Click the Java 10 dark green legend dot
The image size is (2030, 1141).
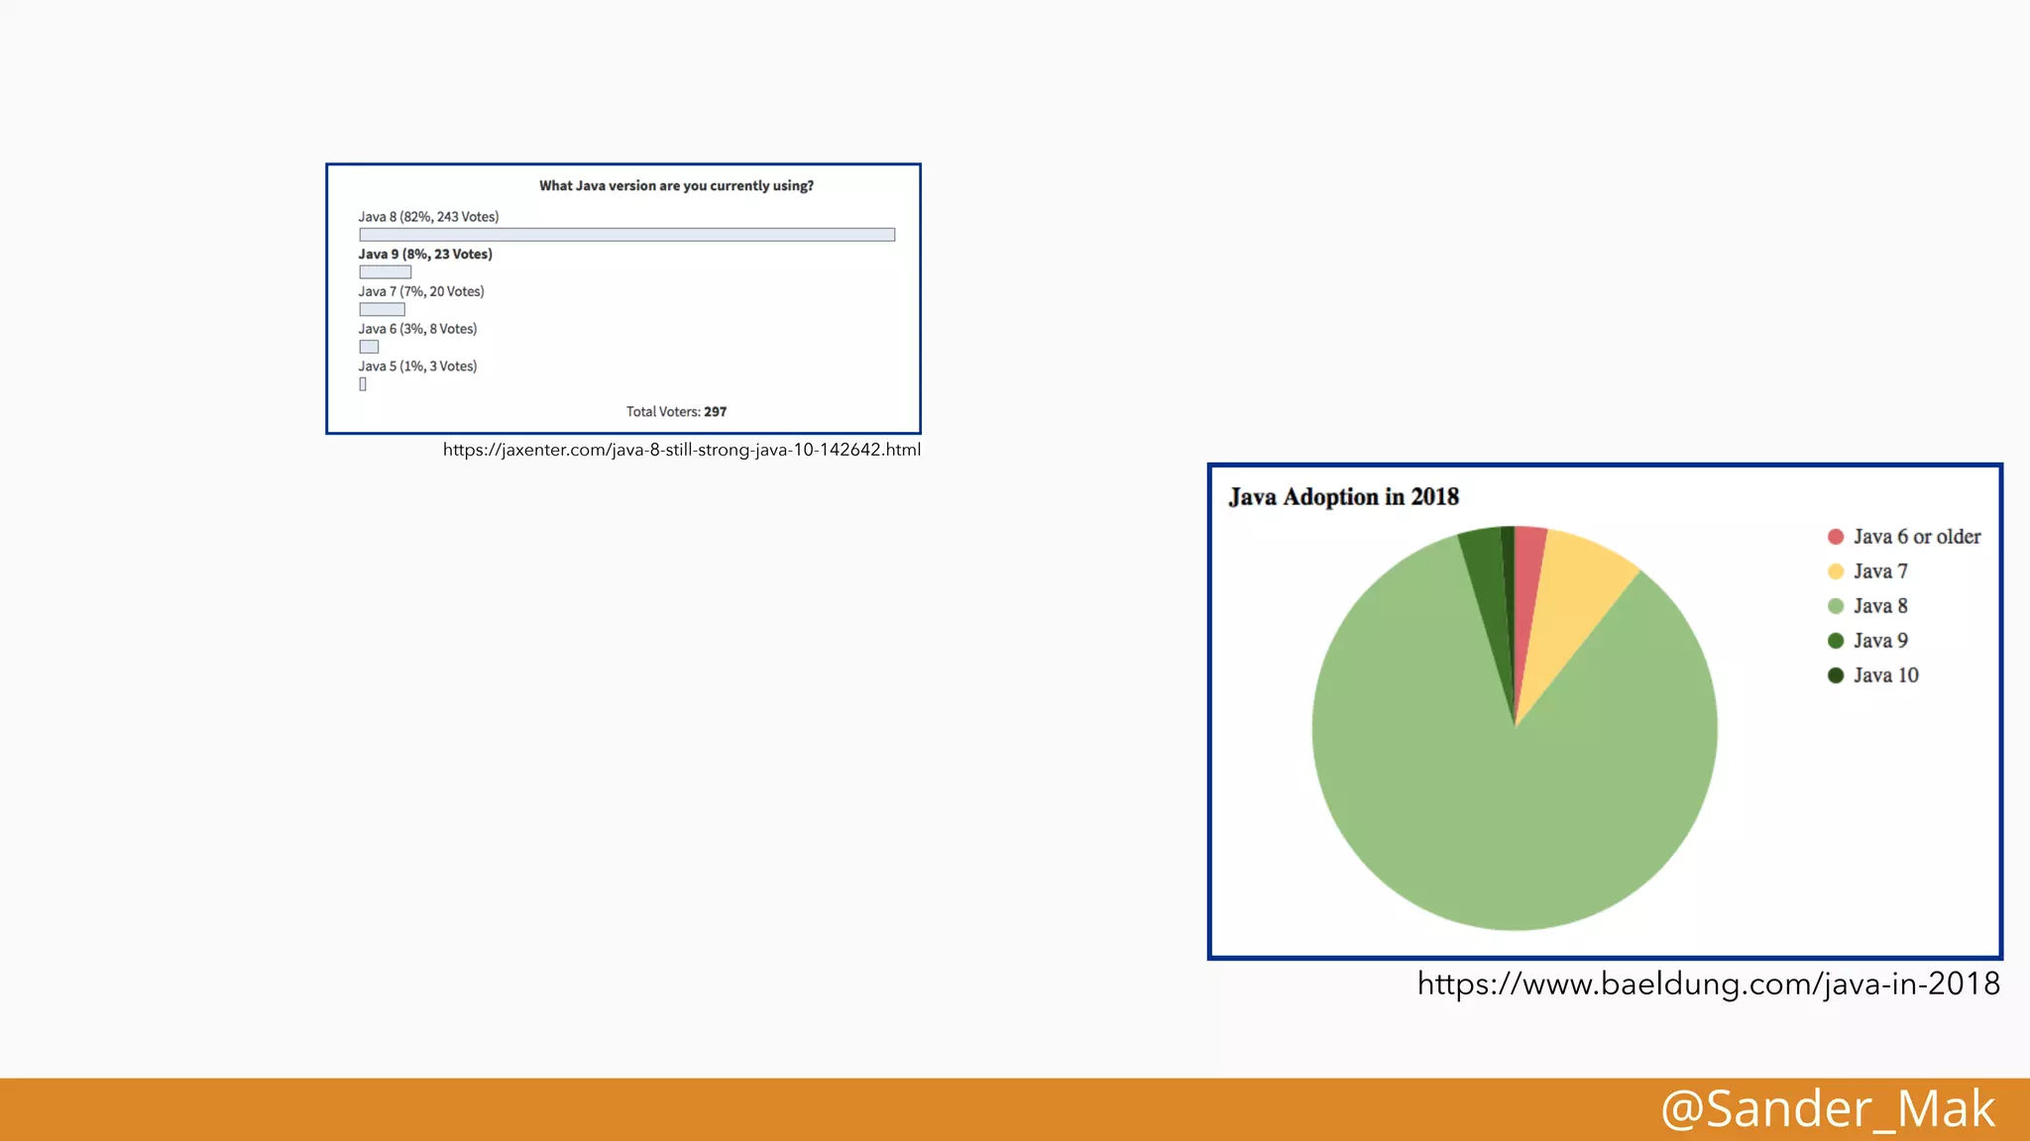(x=1836, y=675)
